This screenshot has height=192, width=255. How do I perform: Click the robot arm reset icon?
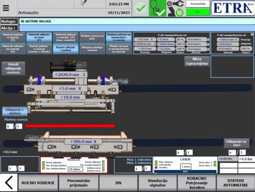click(175, 8)
